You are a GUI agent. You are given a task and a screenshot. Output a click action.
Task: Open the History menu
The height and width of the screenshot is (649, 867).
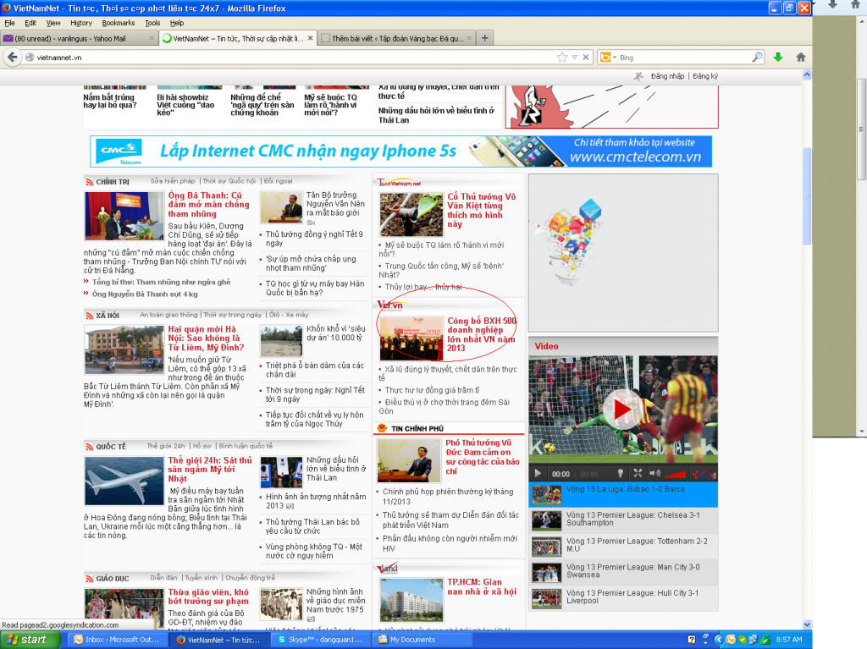81,23
